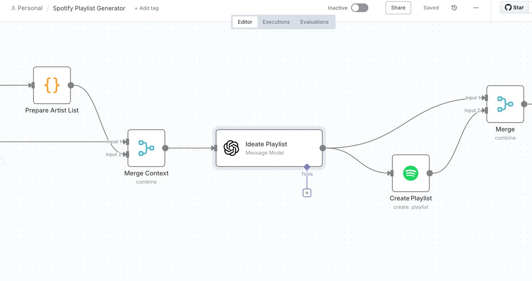Switch to the Editor tab
Image resolution: width=532 pixels, height=281 pixels.
[245, 22]
